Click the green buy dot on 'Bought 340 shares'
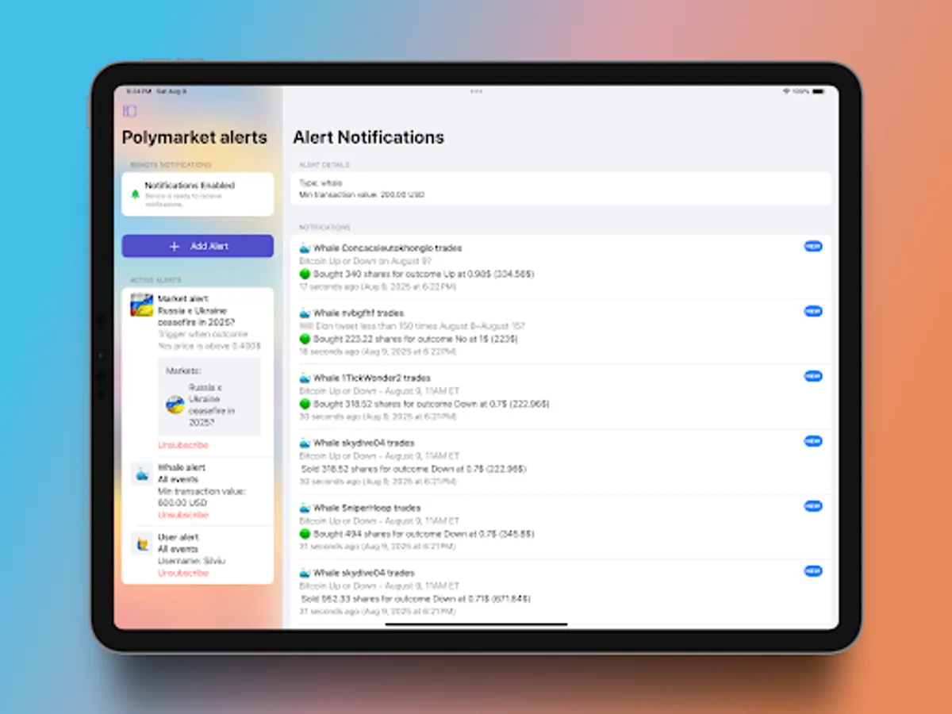Image resolution: width=952 pixels, height=714 pixels. pyautogui.click(x=304, y=274)
